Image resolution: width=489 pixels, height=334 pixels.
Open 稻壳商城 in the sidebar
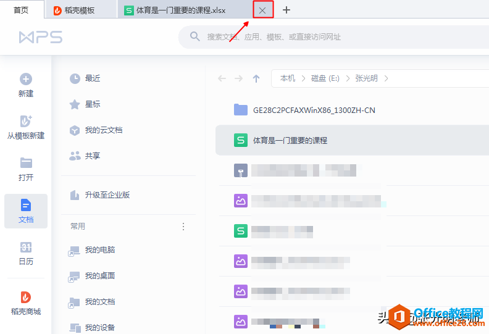click(26, 303)
